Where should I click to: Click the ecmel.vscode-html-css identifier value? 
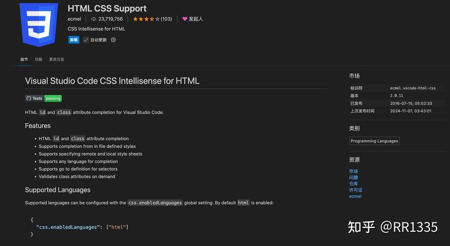click(413, 88)
